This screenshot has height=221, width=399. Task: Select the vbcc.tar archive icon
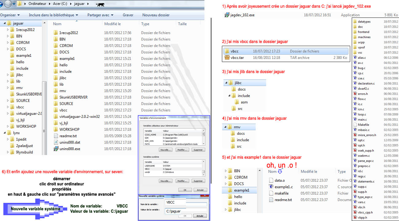pos(227,58)
